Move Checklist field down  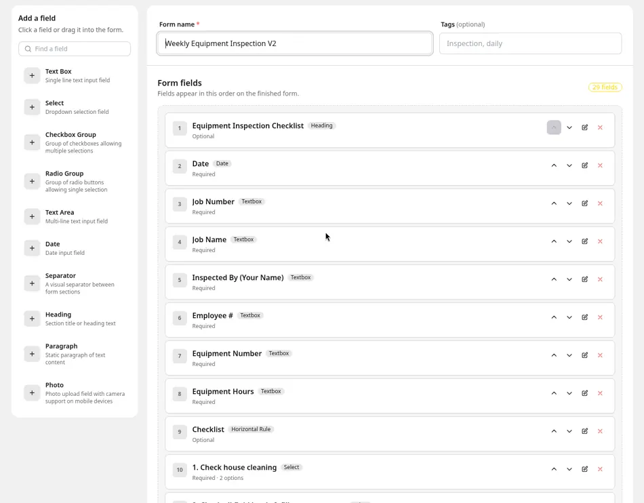click(x=569, y=431)
